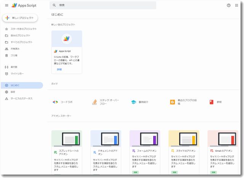Open the main hamburger menu
Screen dimensions: 244x178
tap(7, 5)
